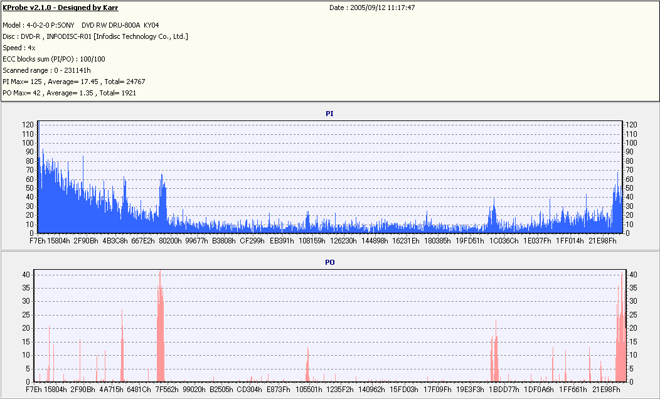This screenshot has width=660, height=399.
Task: Click the 15FD03h axis label
Action: (x=403, y=390)
